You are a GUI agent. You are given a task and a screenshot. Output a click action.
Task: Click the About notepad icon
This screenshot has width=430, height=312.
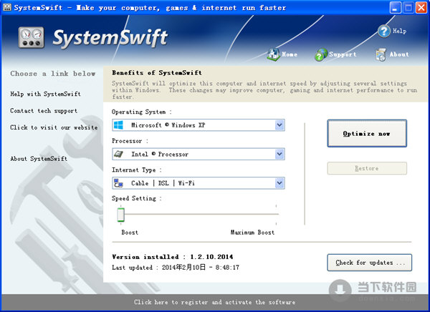coord(381,54)
